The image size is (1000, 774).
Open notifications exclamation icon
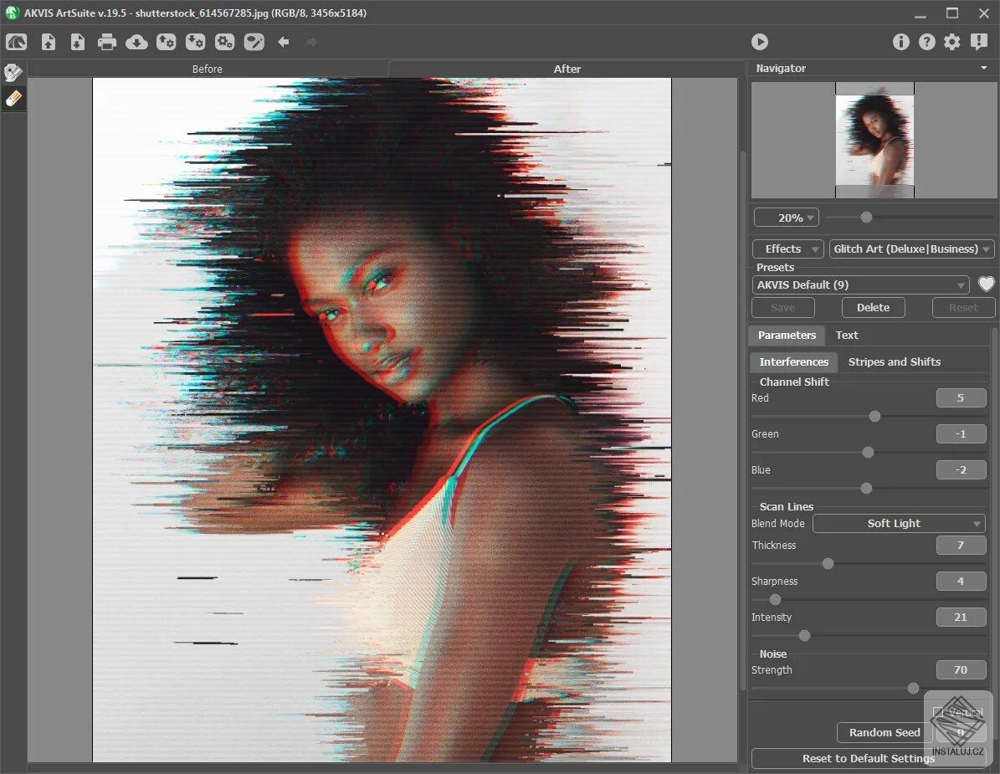click(x=979, y=42)
